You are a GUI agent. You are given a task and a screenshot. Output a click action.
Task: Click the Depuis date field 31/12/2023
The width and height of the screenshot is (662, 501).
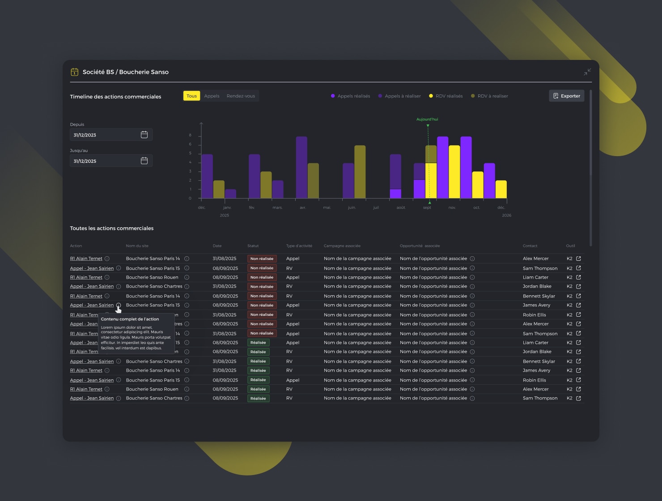[111, 135]
